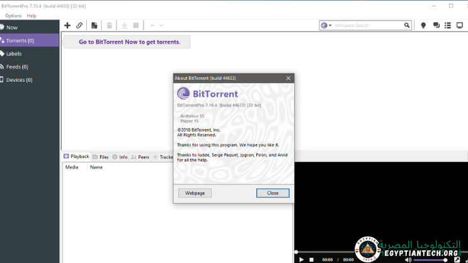
Task: Click the Start download arrow icon
Action: click(124, 25)
